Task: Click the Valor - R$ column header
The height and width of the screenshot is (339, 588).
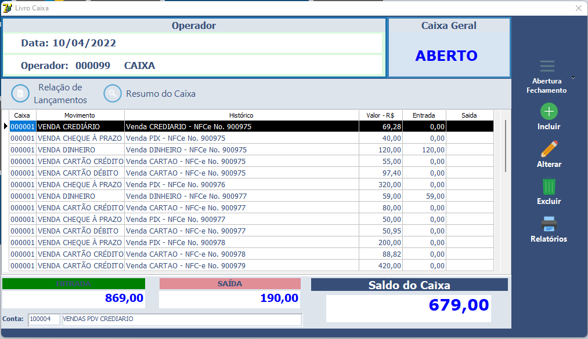Action: pyautogui.click(x=380, y=115)
